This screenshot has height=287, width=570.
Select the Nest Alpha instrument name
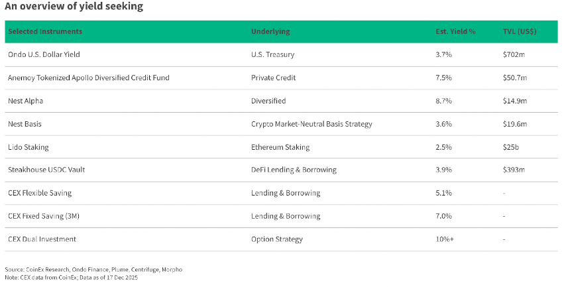coord(26,101)
